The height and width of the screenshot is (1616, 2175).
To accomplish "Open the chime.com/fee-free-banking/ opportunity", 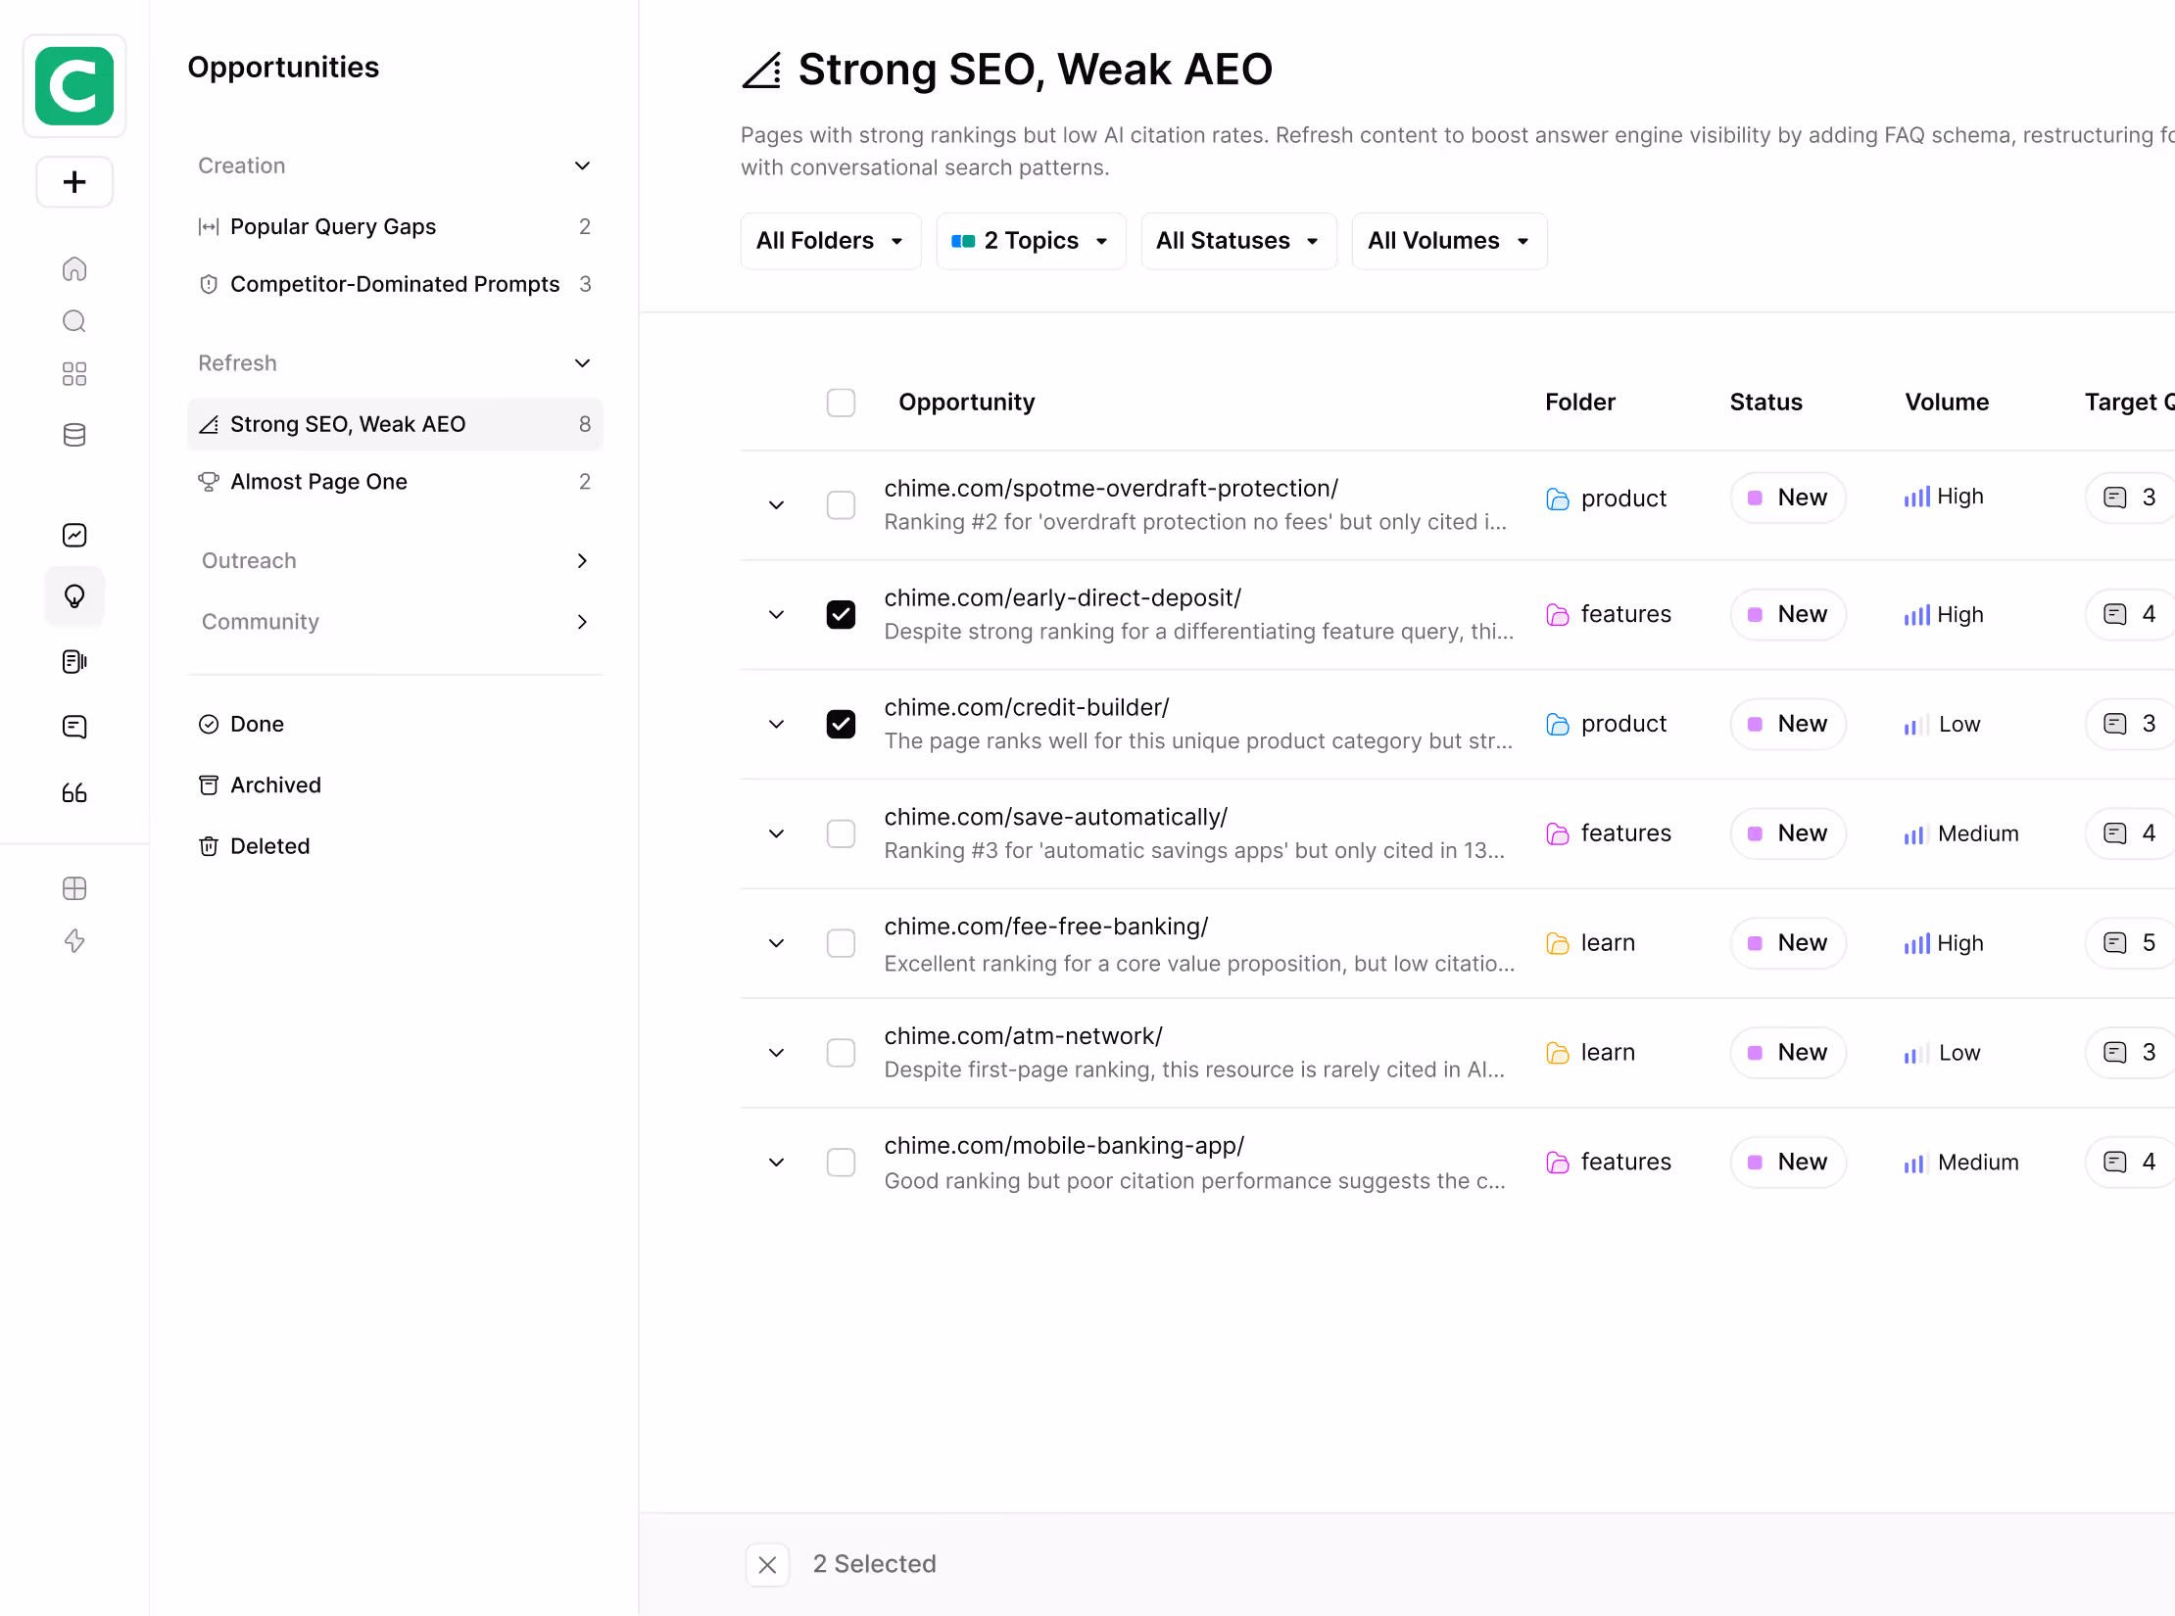I will pos(1045,927).
